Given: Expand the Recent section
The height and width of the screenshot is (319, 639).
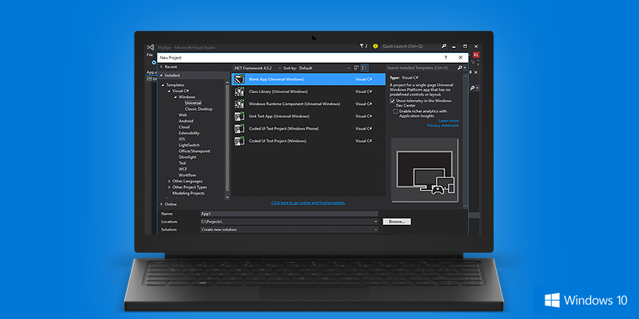Looking at the screenshot, I should click(162, 67).
